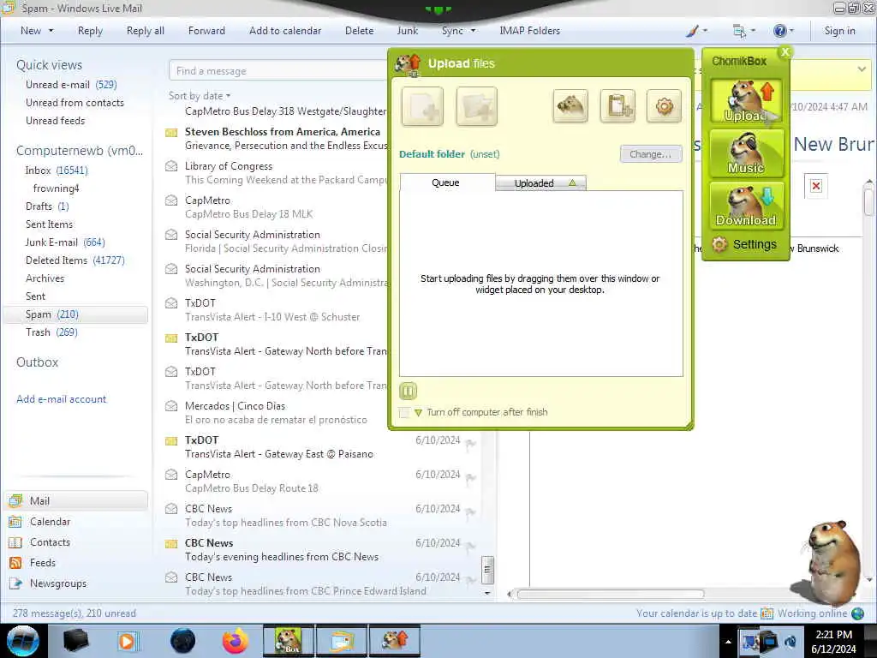The image size is (877, 658).
Task: Click the paste from clipboard upload icon
Action: tap(617, 105)
